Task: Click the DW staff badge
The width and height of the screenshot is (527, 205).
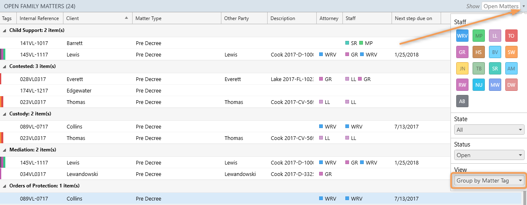Action: tap(511, 85)
